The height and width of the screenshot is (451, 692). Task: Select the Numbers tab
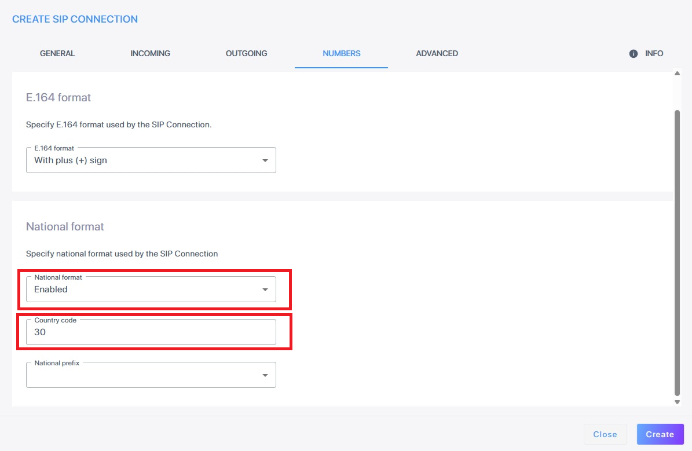click(341, 53)
